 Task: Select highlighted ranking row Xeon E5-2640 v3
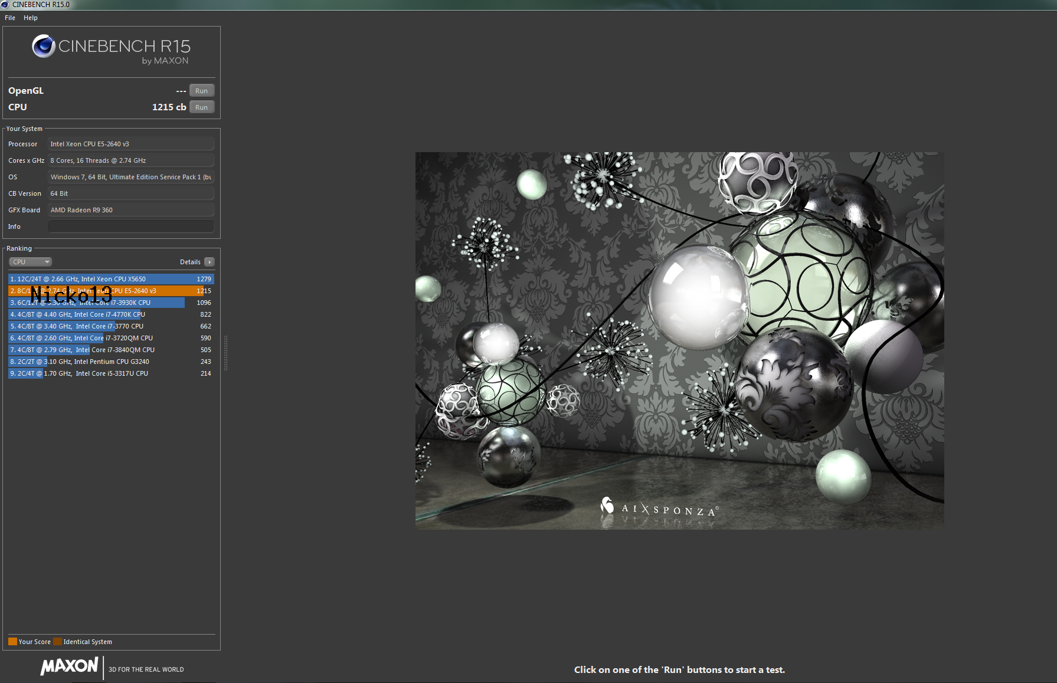tap(111, 291)
